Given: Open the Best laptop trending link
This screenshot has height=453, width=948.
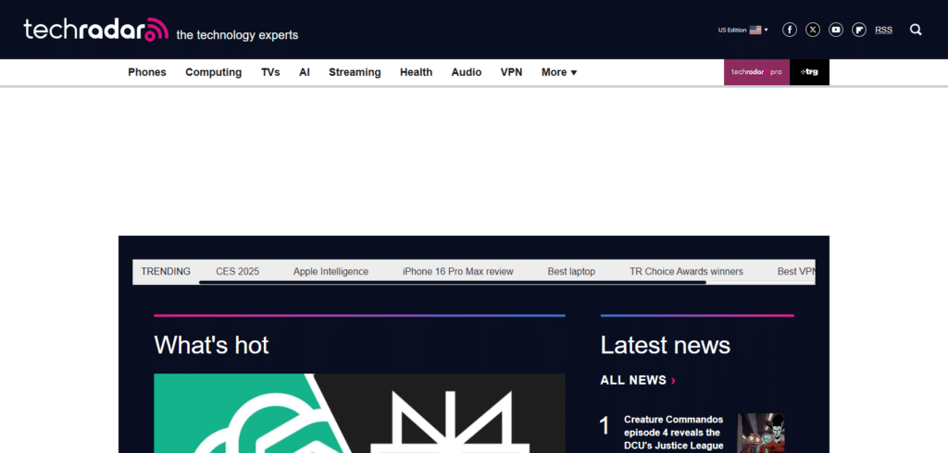Looking at the screenshot, I should (x=571, y=272).
